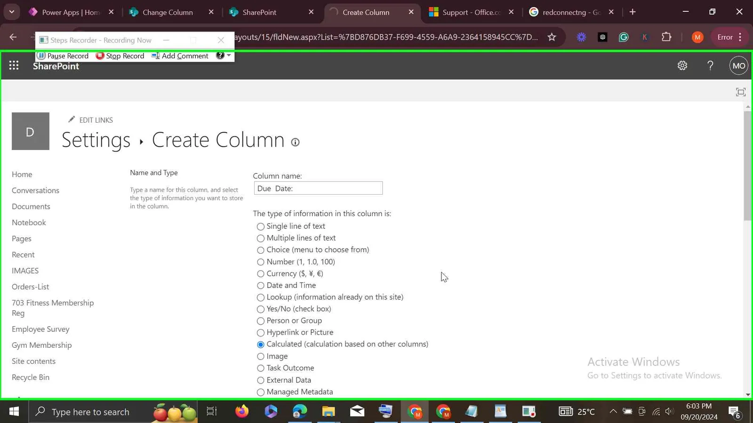Image resolution: width=753 pixels, height=423 pixels.
Task: Click the D site logo tile
Action: point(31,131)
